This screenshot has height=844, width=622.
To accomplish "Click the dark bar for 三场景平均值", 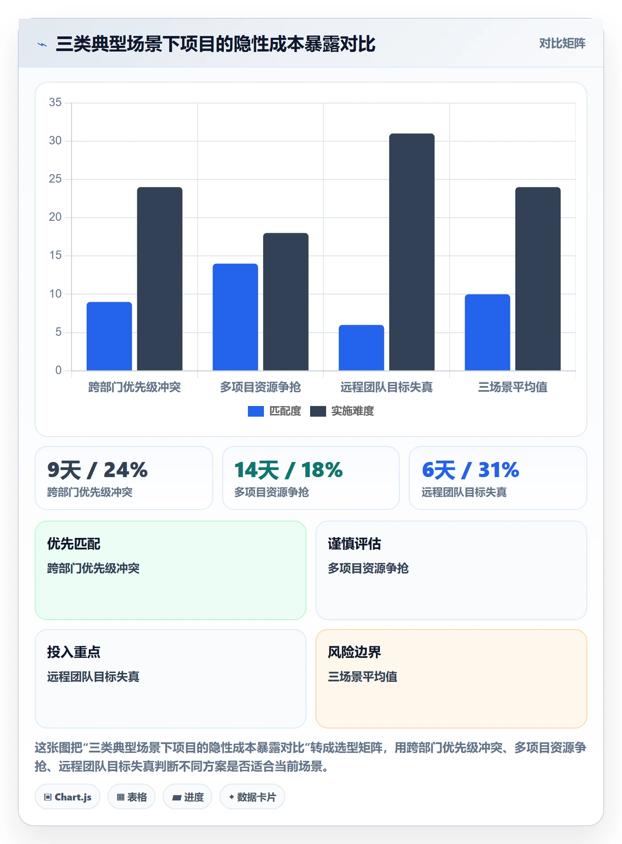I will (538, 279).
